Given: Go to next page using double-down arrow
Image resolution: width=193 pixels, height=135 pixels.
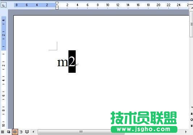Looking at the screenshot, I should (x=192, y=126).
